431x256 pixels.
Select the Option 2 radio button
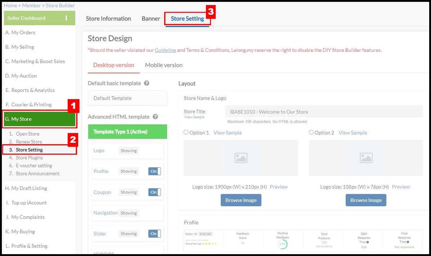tap(311, 132)
